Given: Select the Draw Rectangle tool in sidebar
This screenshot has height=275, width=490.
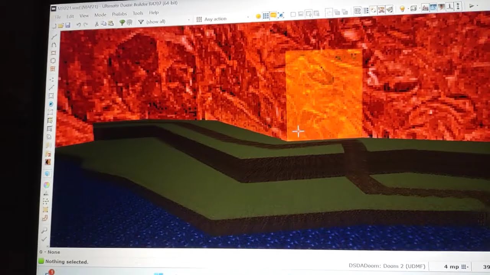Looking at the screenshot, I should click(x=53, y=53).
